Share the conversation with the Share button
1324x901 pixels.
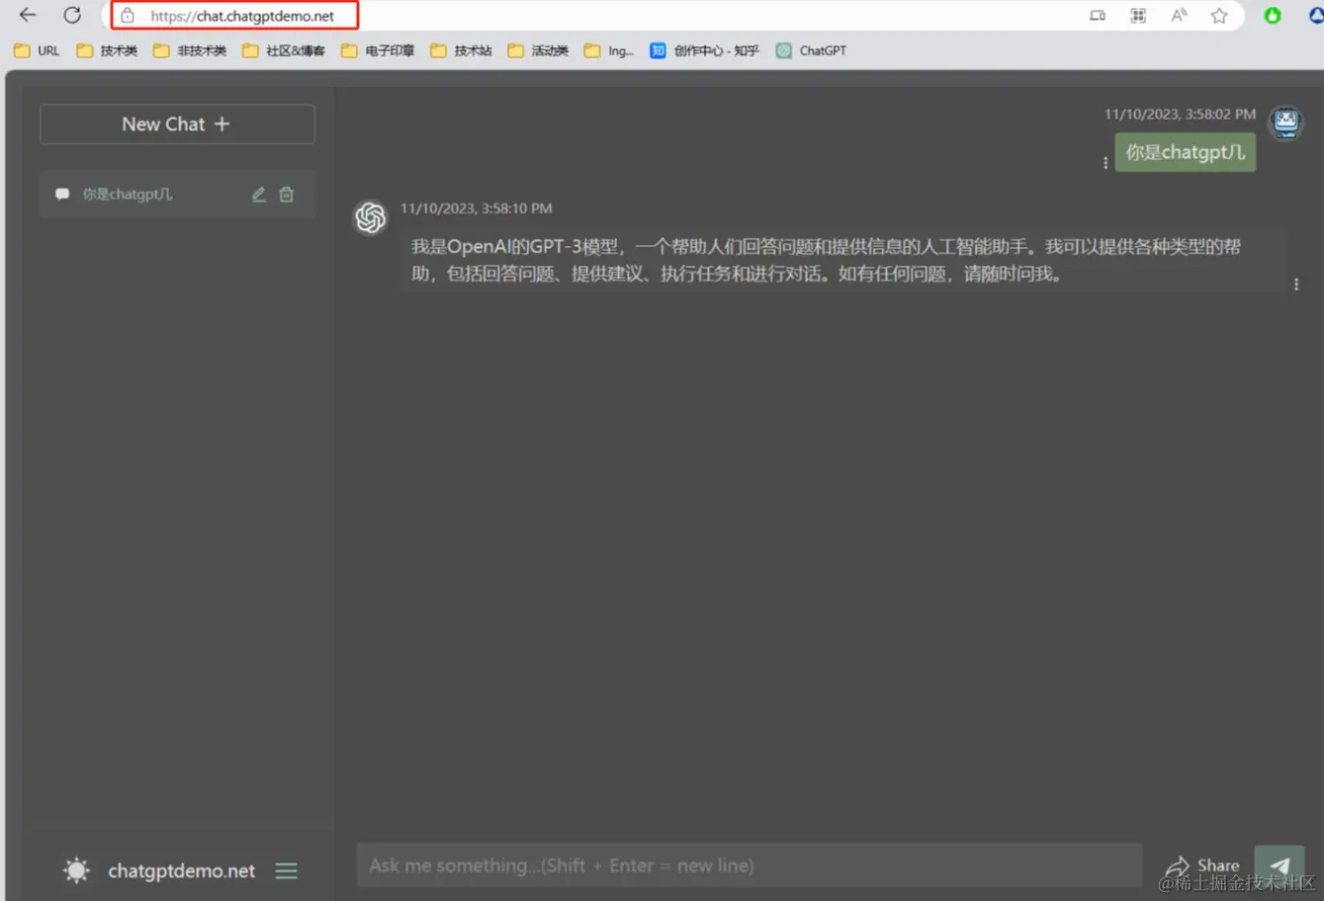(1202, 866)
